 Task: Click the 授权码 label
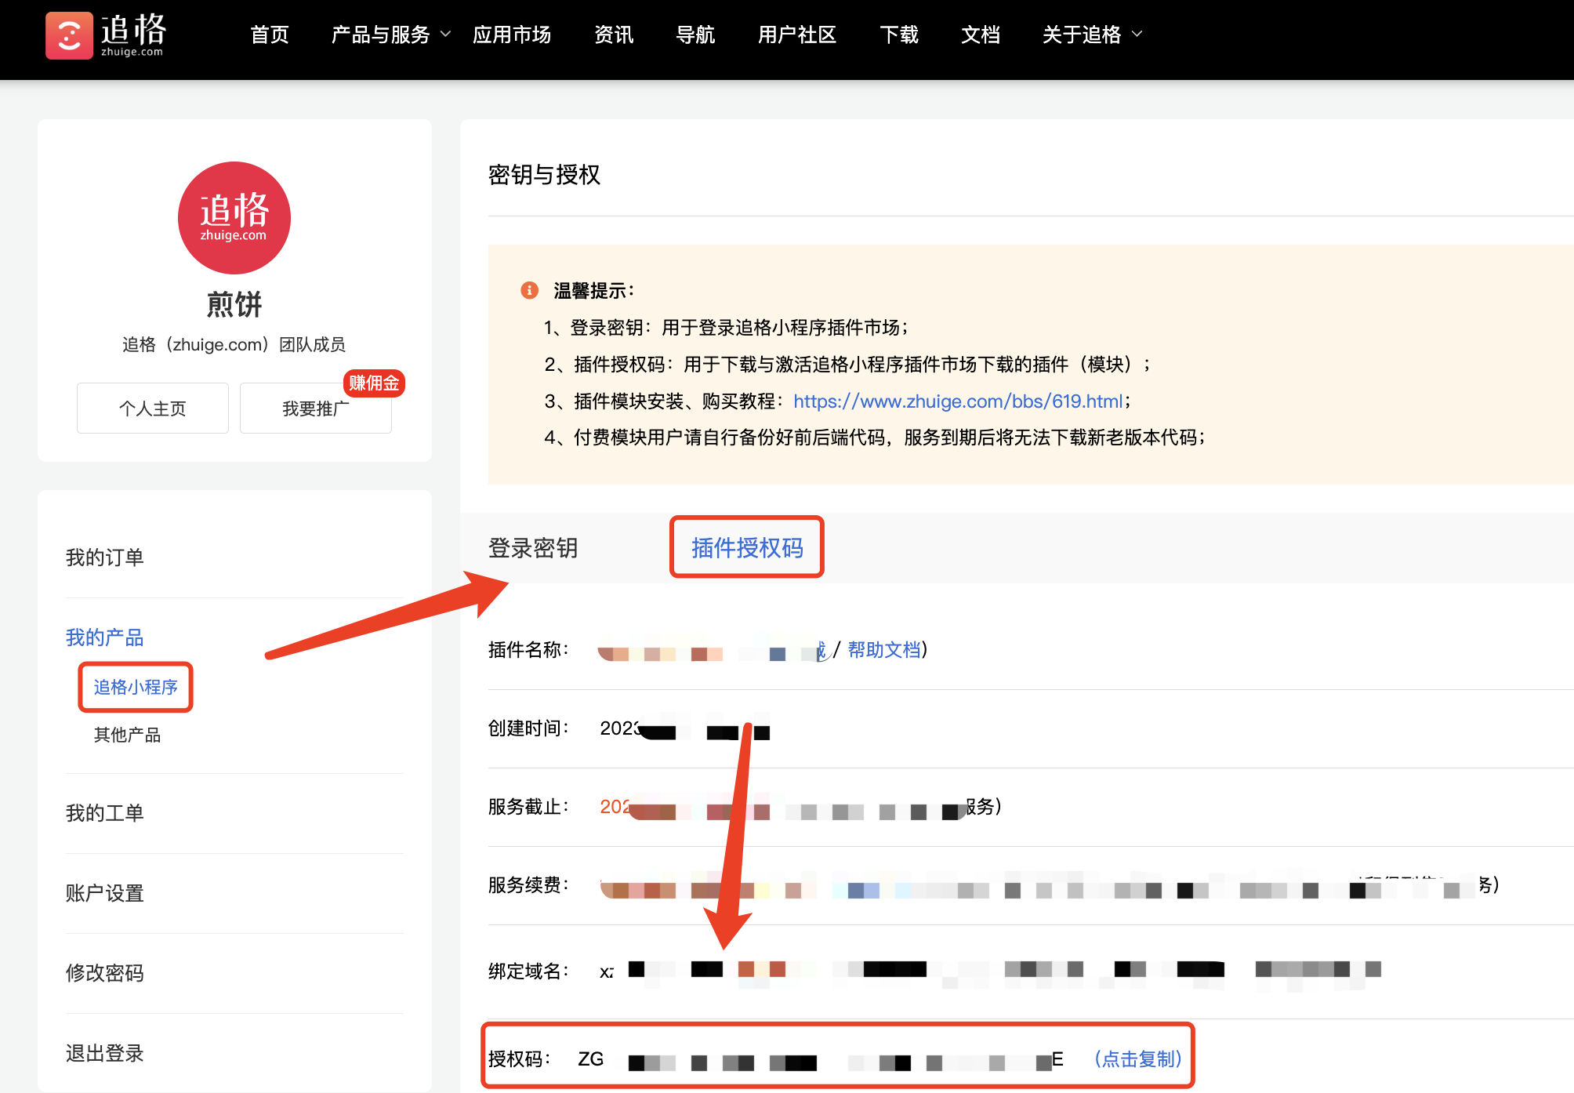click(x=519, y=1059)
